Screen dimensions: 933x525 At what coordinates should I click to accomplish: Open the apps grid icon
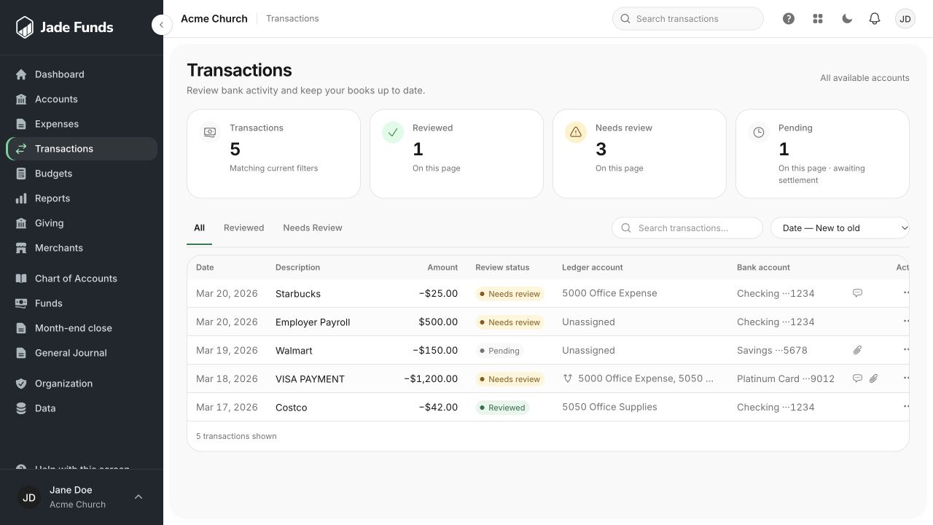coord(818,19)
